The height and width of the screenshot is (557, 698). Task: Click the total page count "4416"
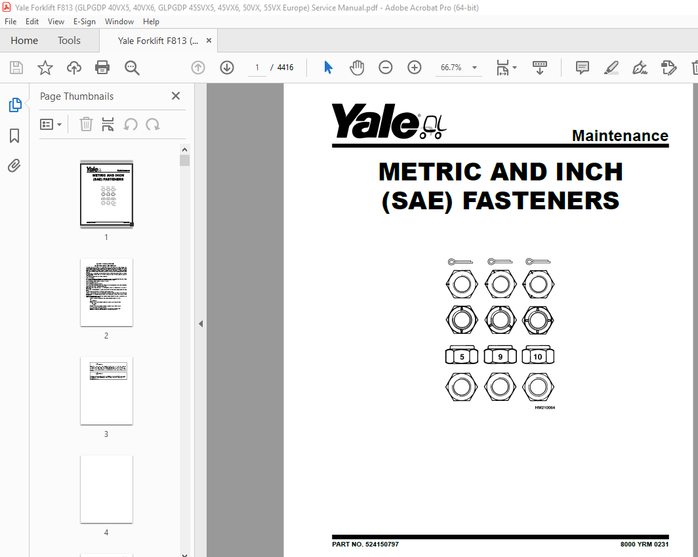[285, 68]
